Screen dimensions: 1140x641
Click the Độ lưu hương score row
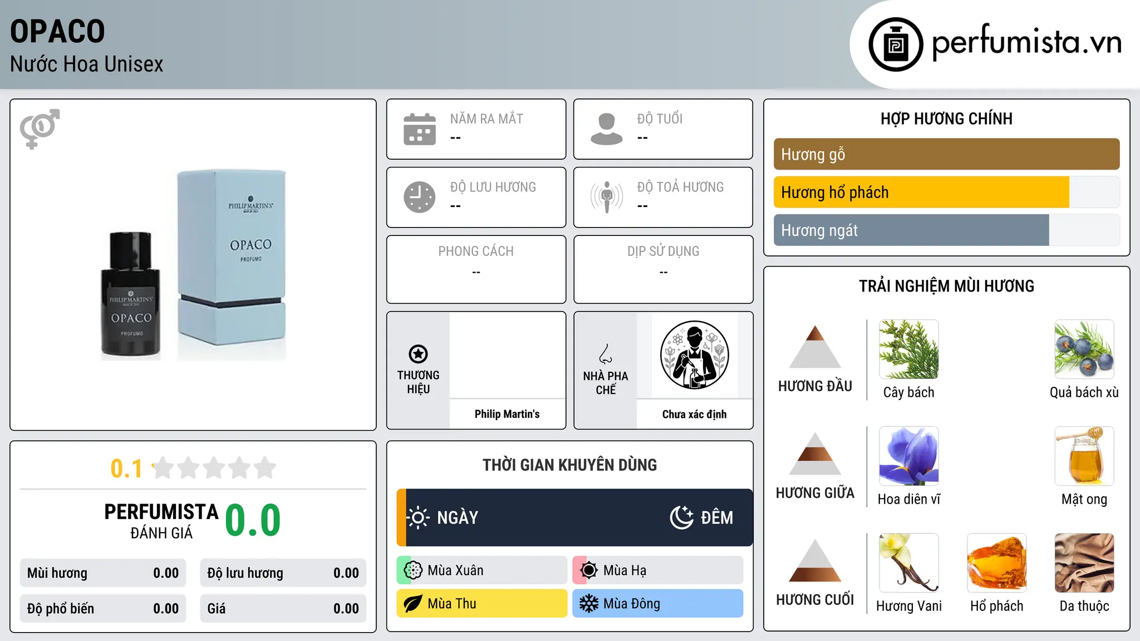point(283,573)
